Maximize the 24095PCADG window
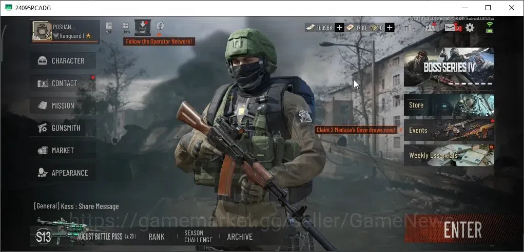 [488, 8]
